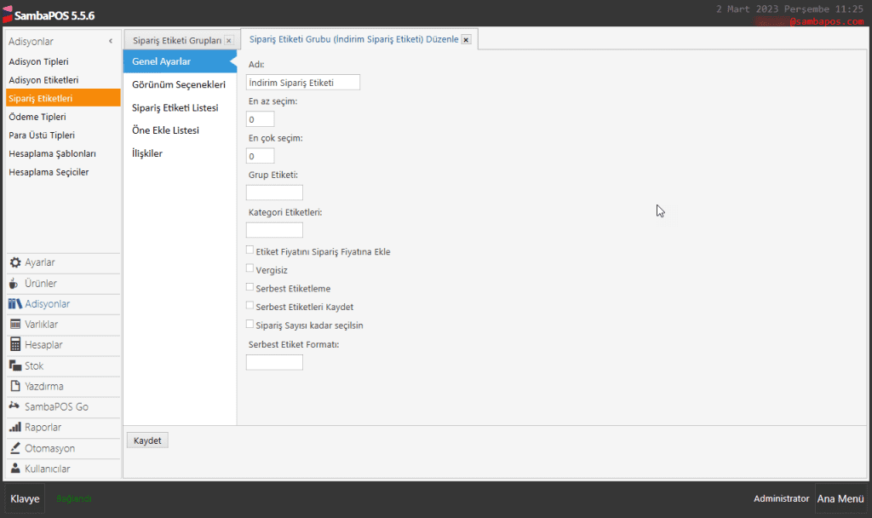Image resolution: width=872 pixels, height=518 pixels.
Task: Open the Sipariş Etiketi Listesi section
Action: [175, 108]
